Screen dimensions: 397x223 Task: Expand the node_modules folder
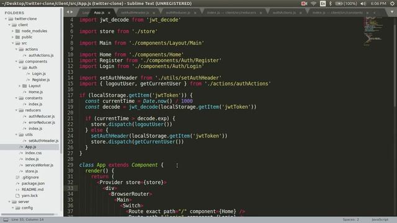tap(13, 31)
